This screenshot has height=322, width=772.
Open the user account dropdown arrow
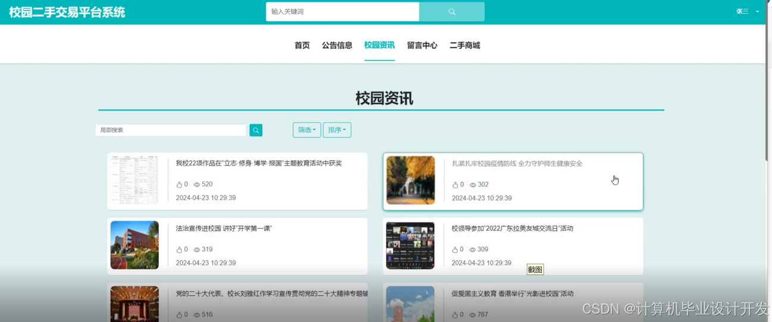757,12
